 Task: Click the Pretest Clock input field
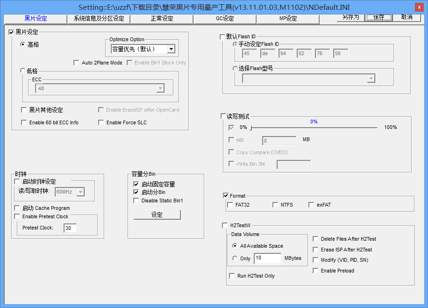(70, 228)
